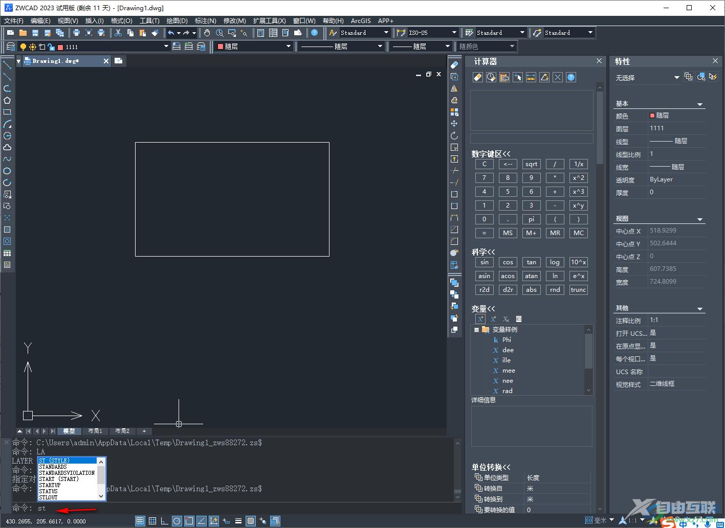
Task: Select the Table tool in left toolbar
Action: click(x=7, y=253)
